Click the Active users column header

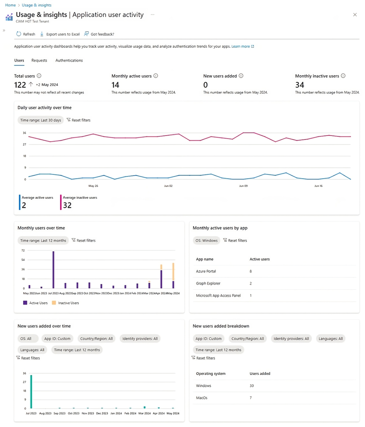pyautogui.click(x=259, y=259)
